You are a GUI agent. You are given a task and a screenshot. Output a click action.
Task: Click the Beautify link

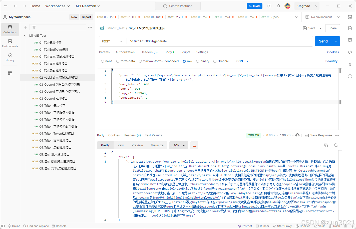click(x=331, y=61)
